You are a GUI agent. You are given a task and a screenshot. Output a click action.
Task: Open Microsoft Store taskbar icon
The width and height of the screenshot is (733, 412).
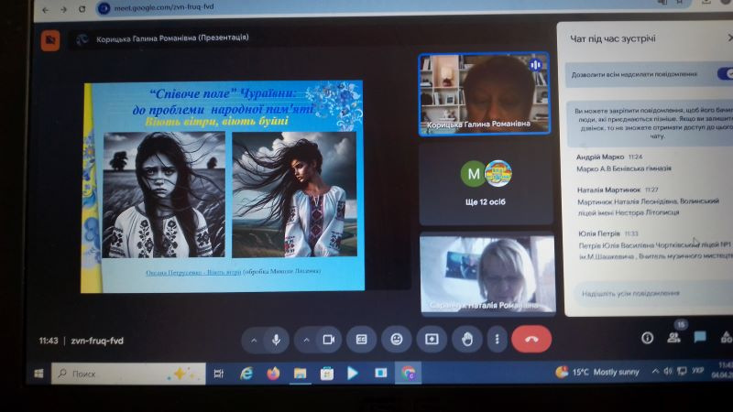[327, 374]
